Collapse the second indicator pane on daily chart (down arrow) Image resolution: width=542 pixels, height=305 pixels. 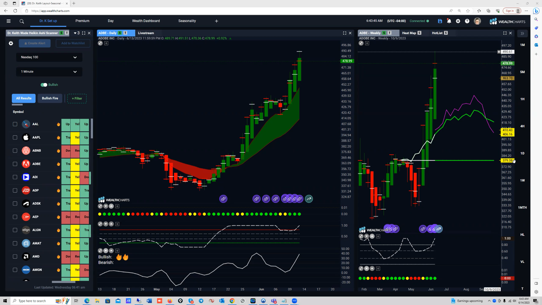[106, 224]
